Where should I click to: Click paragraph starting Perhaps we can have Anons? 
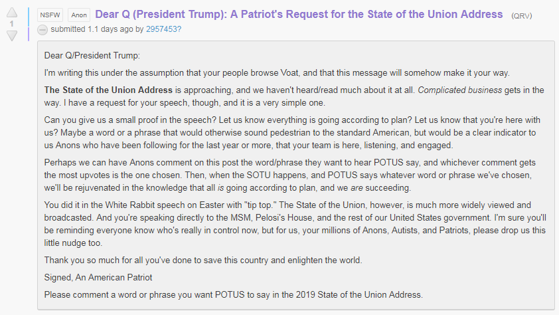point(290,175)
